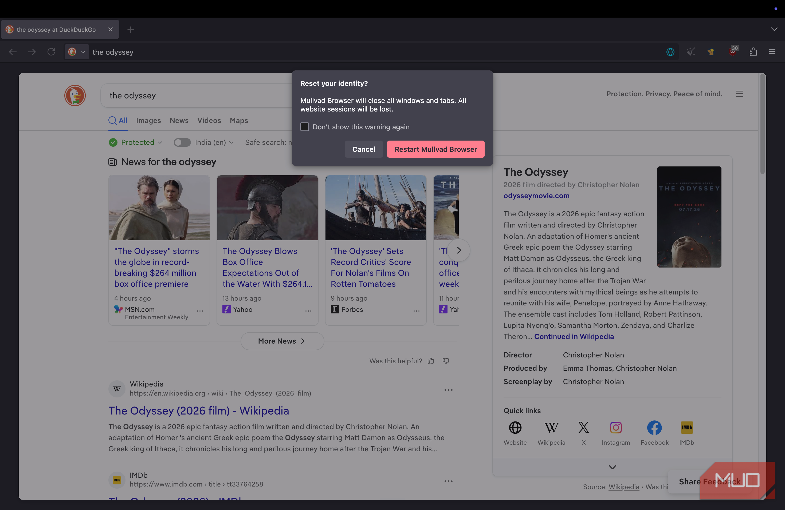Open The Odyssey Blows Box Office article

tap(267, 268)
